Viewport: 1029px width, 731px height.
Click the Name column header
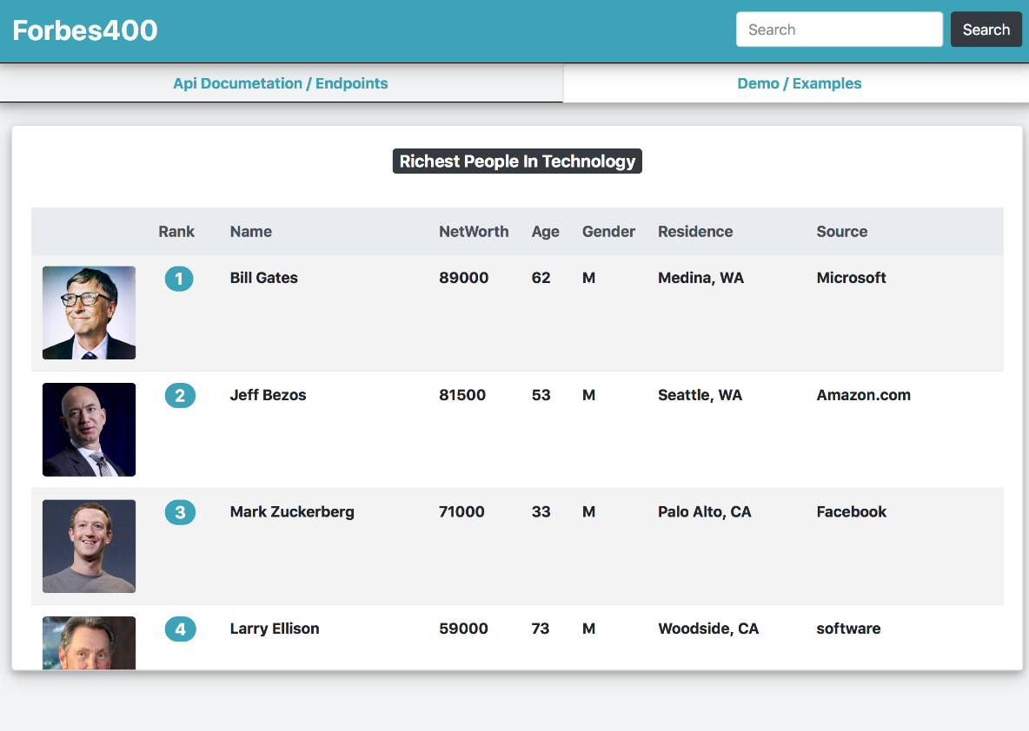(250, 232)
